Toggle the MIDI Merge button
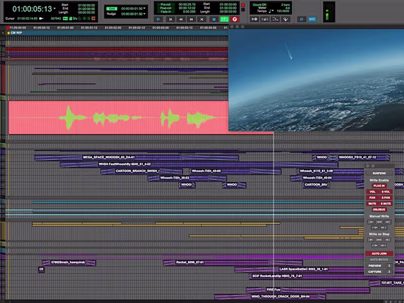 285,19
